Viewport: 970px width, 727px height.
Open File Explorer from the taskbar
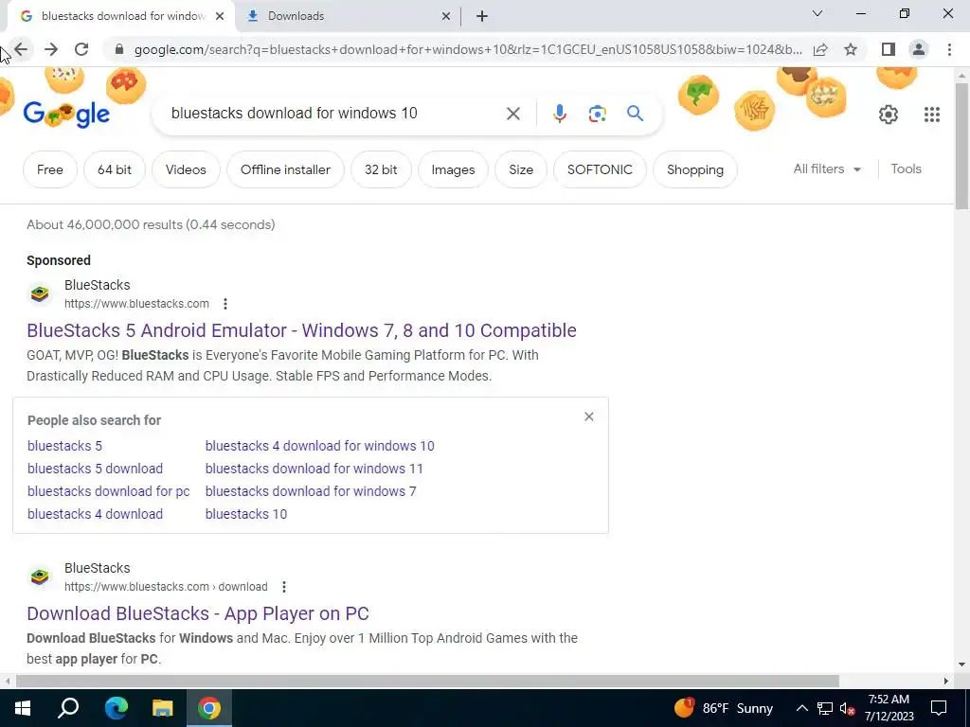tap(162, 708)
